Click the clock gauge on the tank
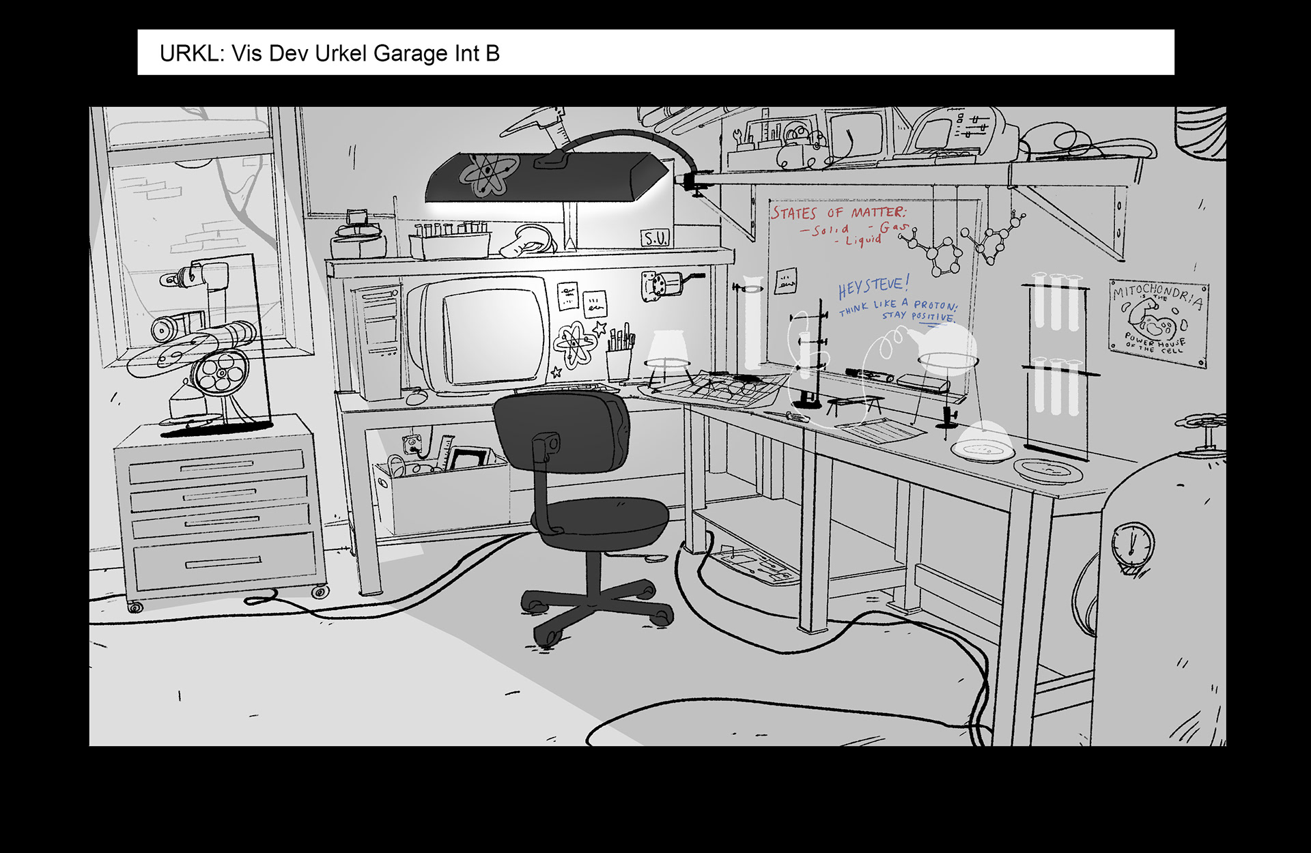This screenshot has width=1311, height=853. click(x=1132, y=545)
